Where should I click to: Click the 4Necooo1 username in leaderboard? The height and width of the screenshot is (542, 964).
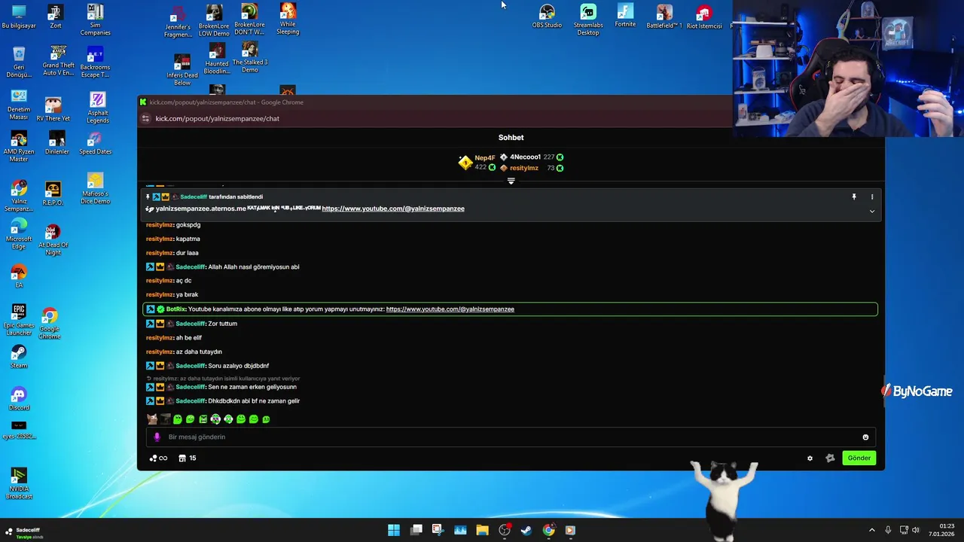(526, 157)
